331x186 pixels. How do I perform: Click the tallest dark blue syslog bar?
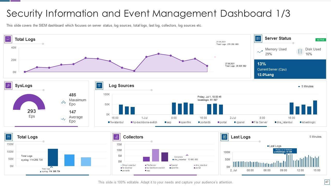pos(53,157)
